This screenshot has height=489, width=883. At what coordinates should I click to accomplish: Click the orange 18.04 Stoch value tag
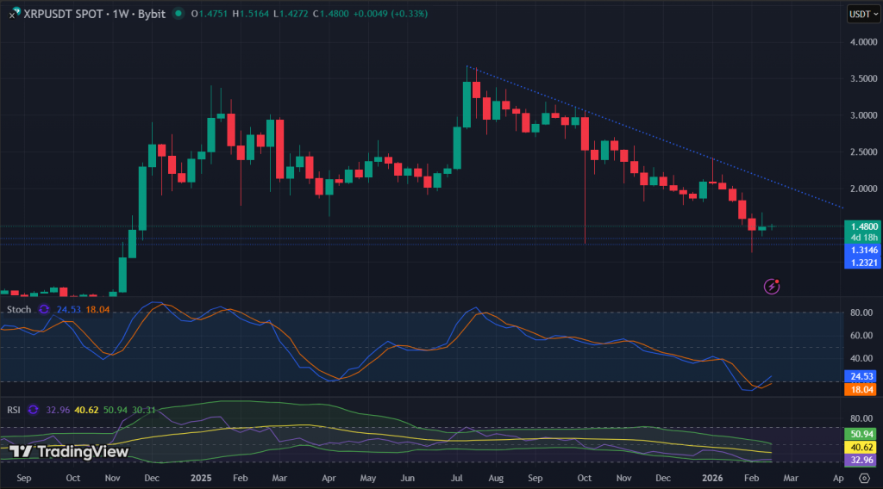863,389
